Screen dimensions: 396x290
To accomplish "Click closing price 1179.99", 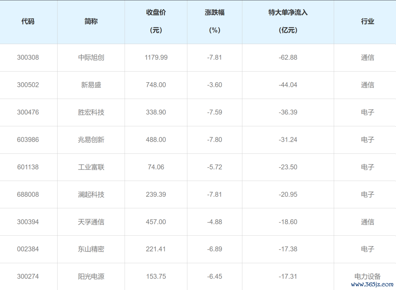I will tap(156, 57).
